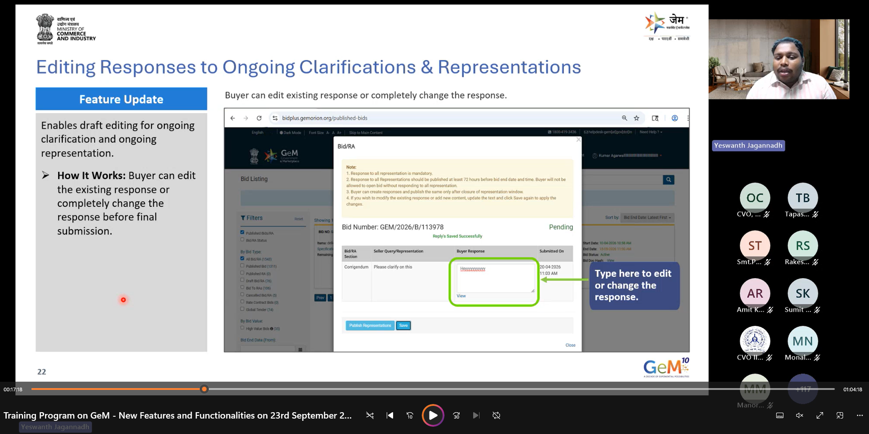Toggle the Published Bids/RA checkbox
Image resolution: width=869 pixels, height=434 pixels.
click(x=243, y=232)
